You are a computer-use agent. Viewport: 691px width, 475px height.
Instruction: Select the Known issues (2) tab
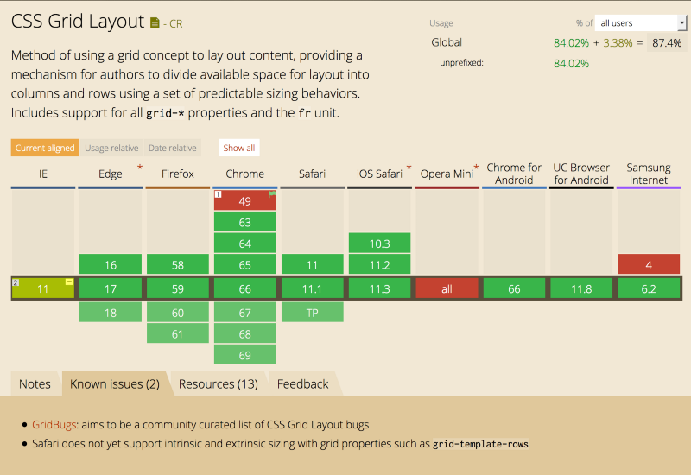click(115, 383)
